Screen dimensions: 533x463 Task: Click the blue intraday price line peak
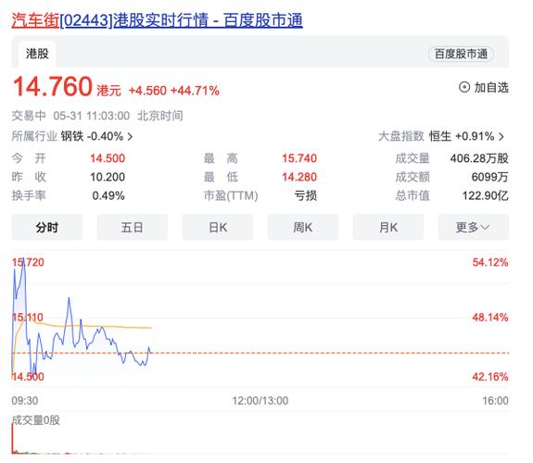[24, 260]
